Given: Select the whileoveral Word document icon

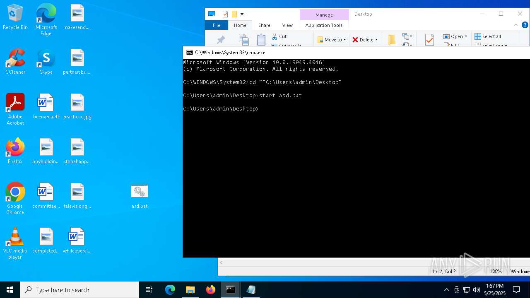Looking at the screenshot, I should point(77,240).
